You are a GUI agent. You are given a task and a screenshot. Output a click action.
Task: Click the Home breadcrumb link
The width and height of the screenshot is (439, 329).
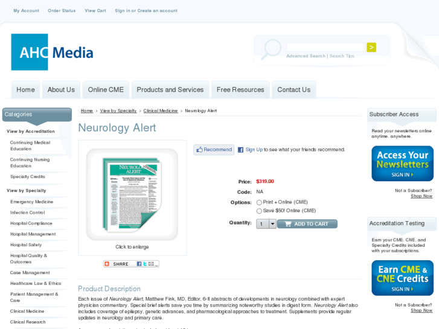(x=87, y=111)
